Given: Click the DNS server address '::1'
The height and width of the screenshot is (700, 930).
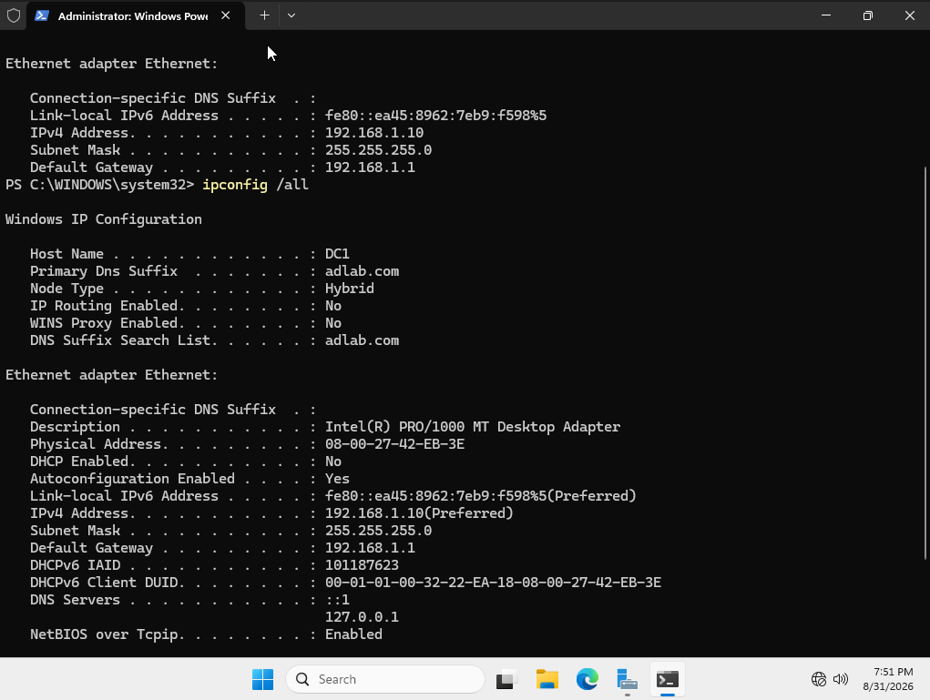Looking at the screenshot, I should (x=338, y=600).
